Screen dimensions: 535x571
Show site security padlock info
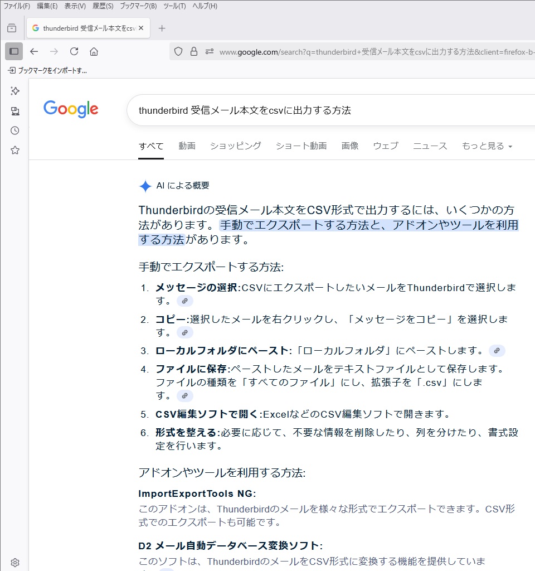point(194,51)
